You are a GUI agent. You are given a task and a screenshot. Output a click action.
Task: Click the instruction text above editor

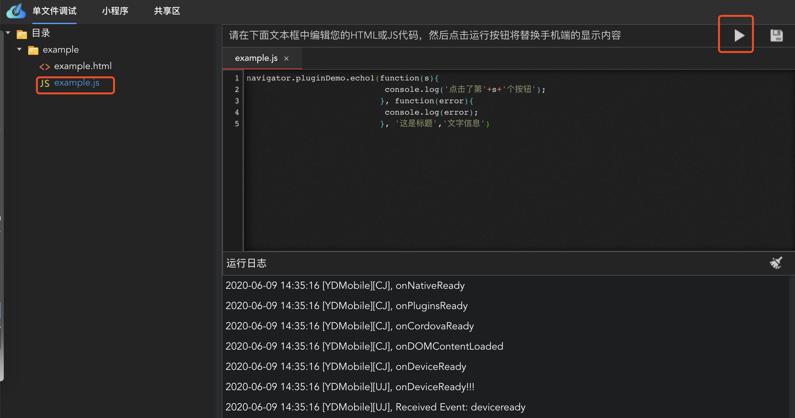tap(425, 35)
